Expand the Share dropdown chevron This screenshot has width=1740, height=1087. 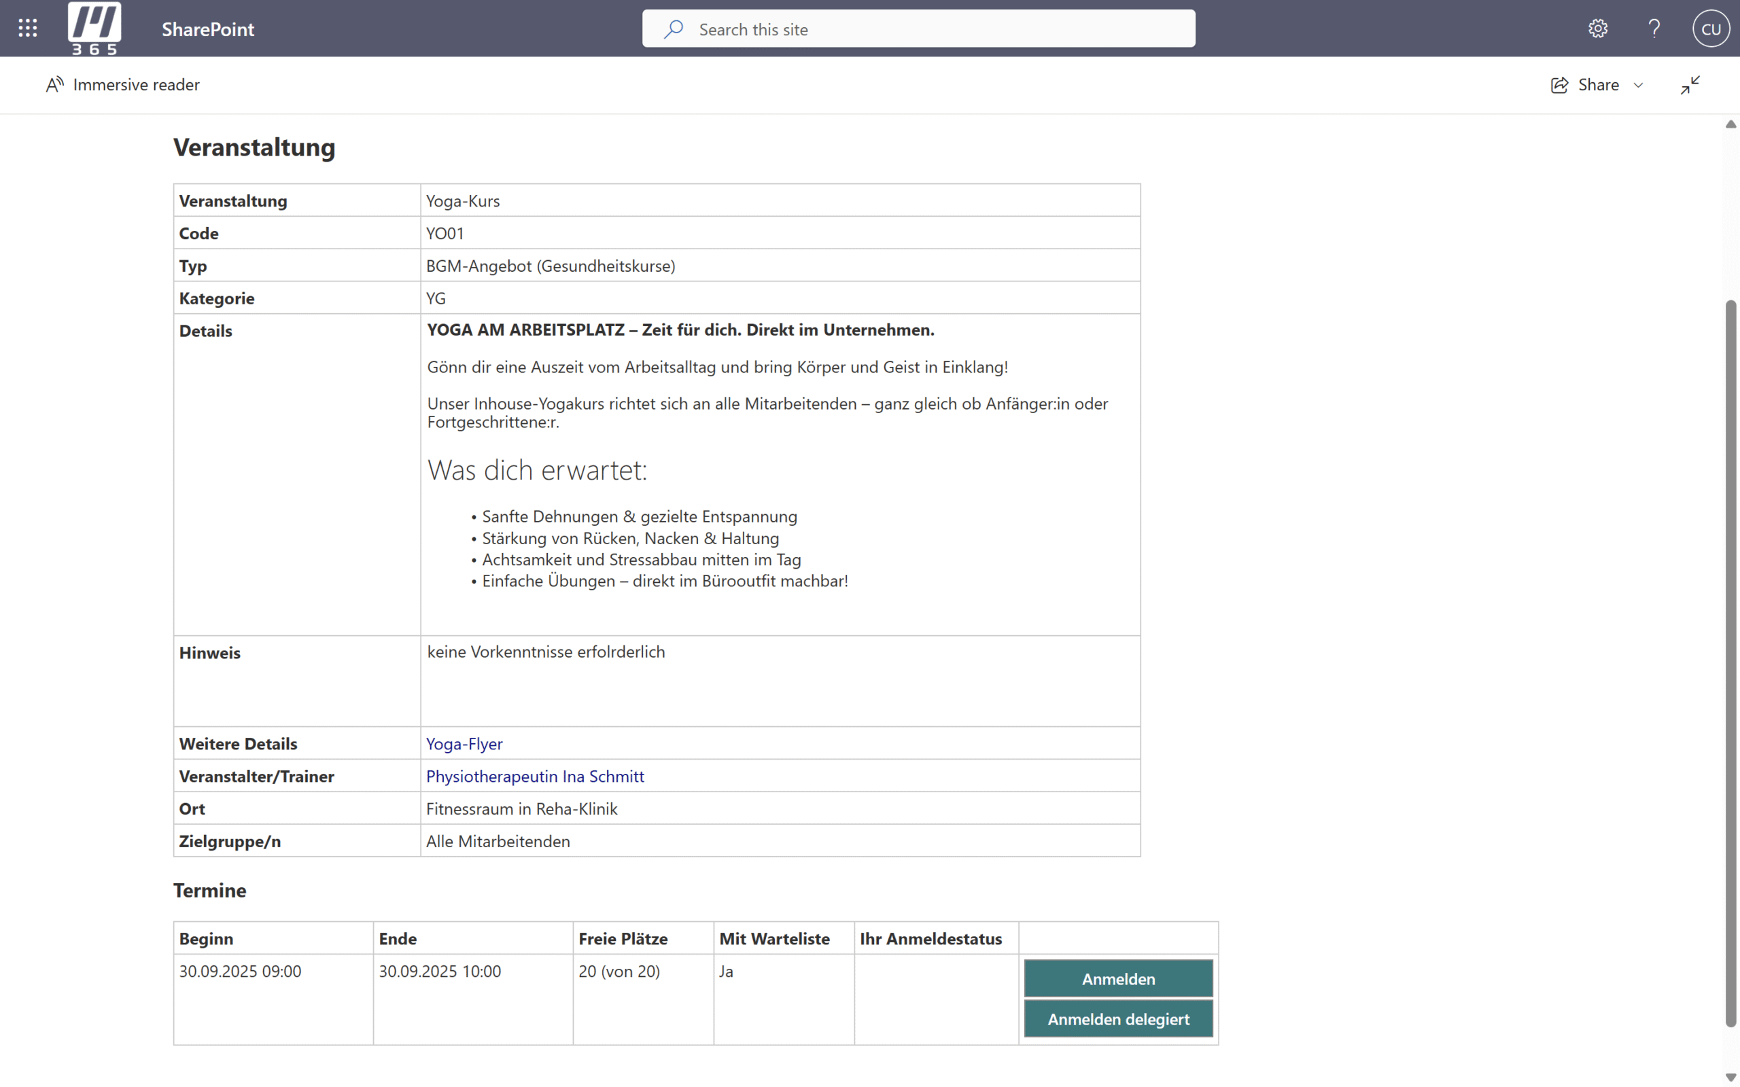click(1639, 85)
